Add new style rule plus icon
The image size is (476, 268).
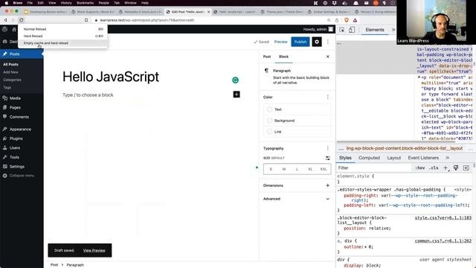pyautogui.click(x=446, y=167)
